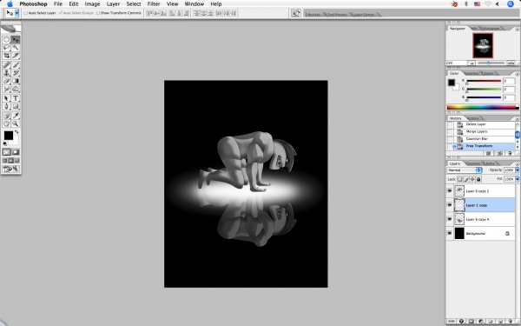The height and width of the screenshot is (326, 521).
Task: Open the Select menu
Action: click(x=134, y=4)
